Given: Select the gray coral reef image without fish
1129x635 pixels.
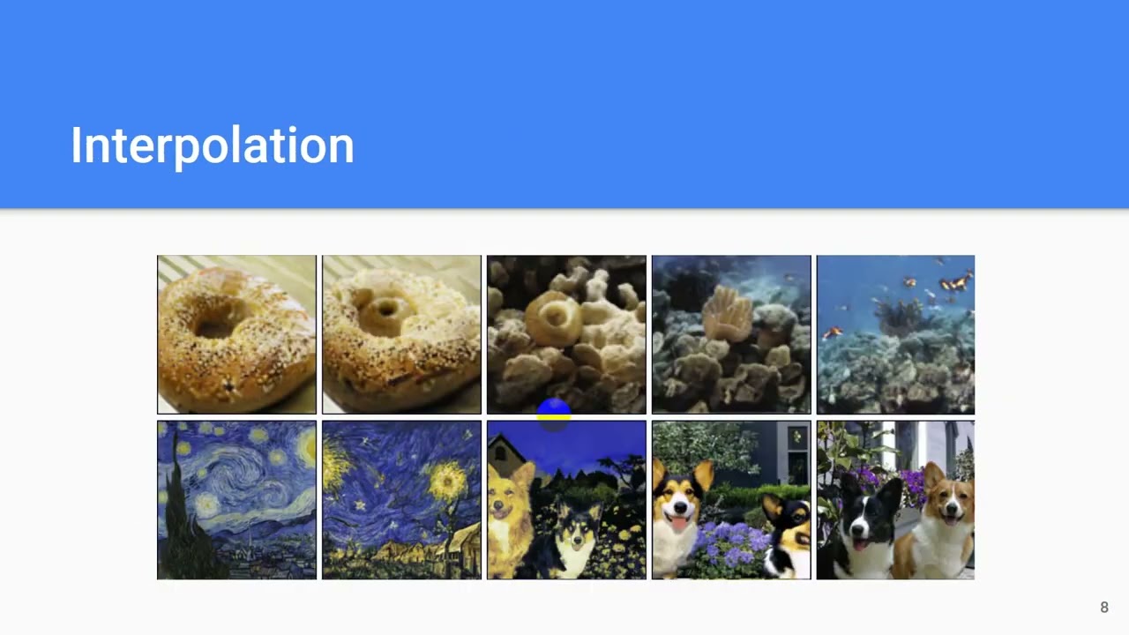Looking at the screenshot, I should coord(731,334).
